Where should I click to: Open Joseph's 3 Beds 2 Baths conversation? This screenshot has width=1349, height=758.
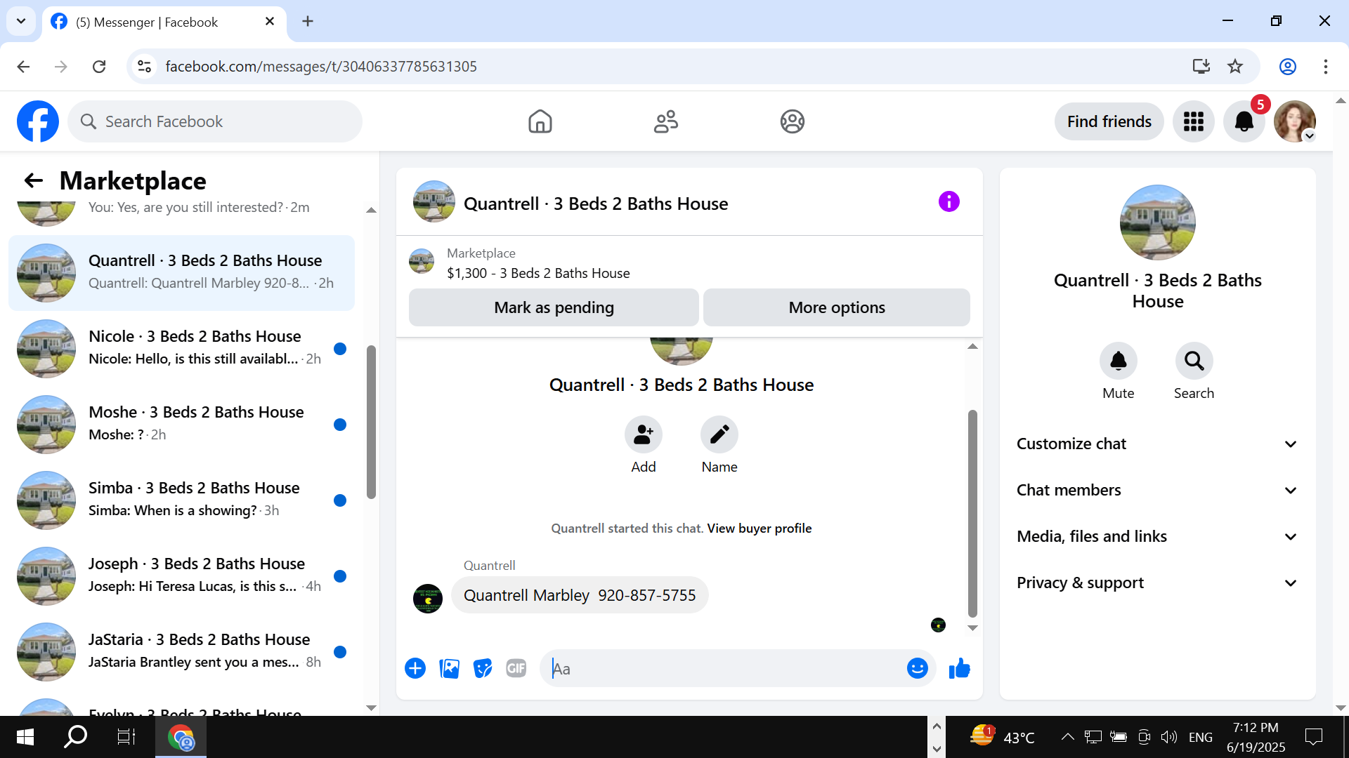pos(181,576)
